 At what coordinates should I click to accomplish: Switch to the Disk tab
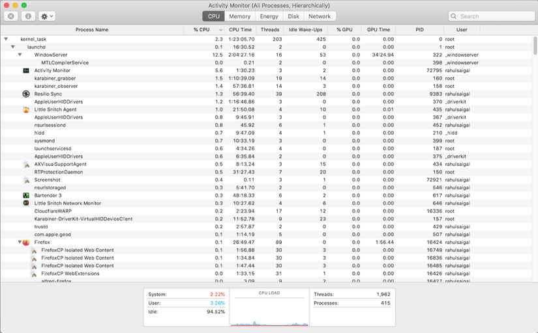point(293,16)
